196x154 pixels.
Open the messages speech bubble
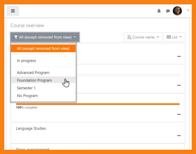(168, 11)
